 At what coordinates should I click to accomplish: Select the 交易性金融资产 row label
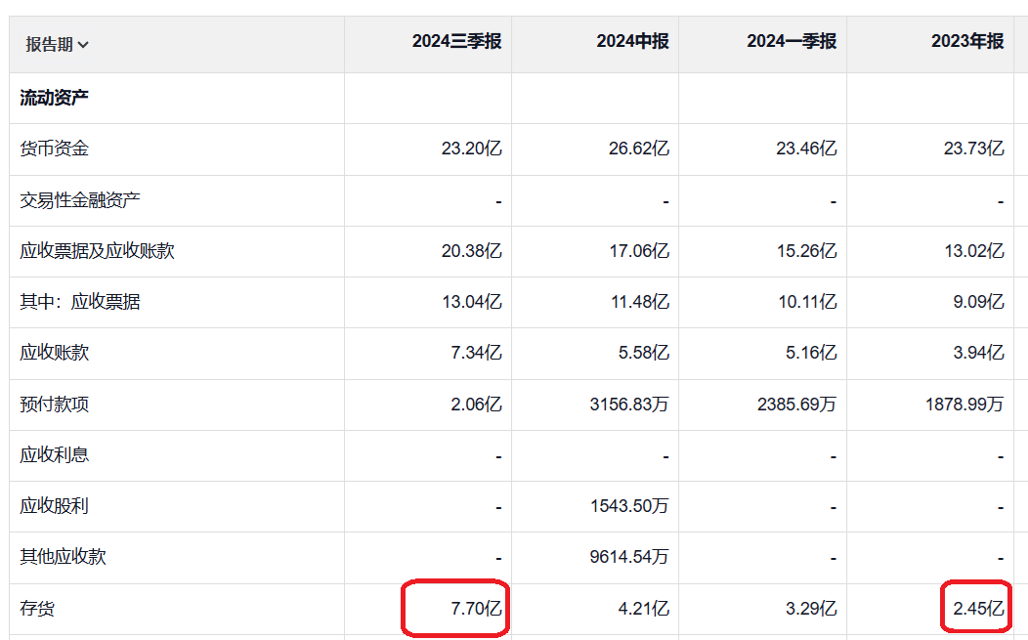pos(80,200)
